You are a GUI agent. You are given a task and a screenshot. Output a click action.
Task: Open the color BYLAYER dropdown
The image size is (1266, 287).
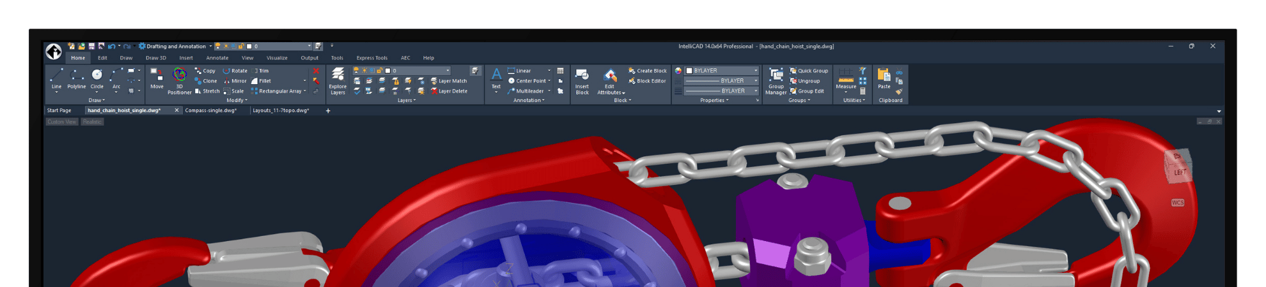(755, 71)
